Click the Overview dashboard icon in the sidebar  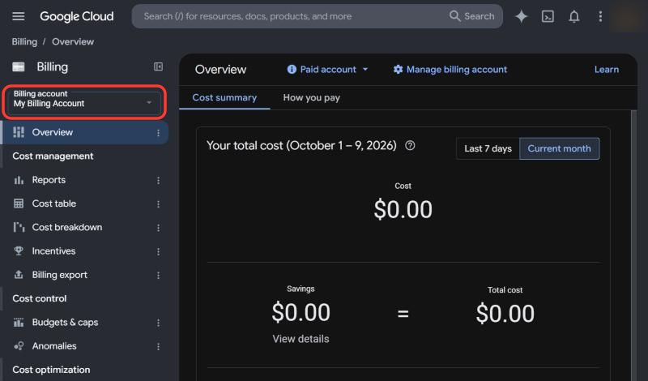click(x=19, y=132)
